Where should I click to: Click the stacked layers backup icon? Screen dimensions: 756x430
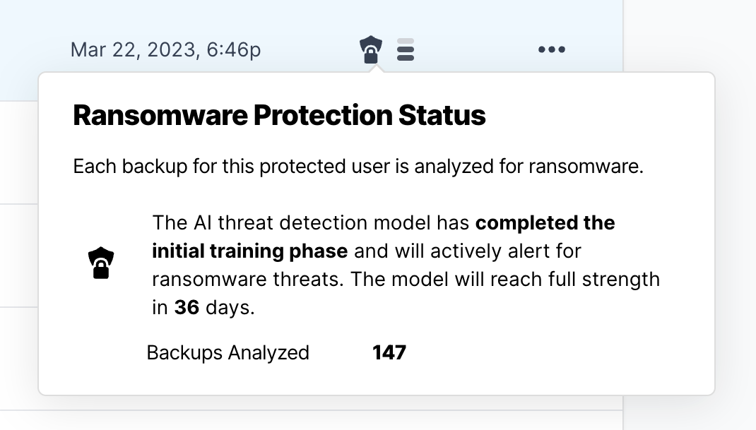406,49
